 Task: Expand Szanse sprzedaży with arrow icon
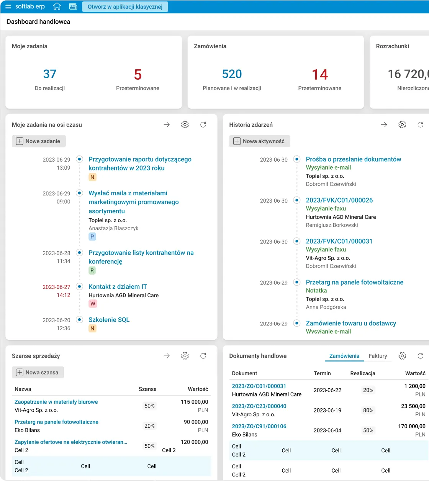pos(167,356)
